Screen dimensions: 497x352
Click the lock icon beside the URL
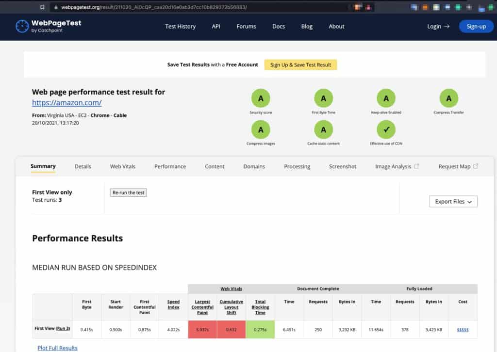(x=56, y=7)
